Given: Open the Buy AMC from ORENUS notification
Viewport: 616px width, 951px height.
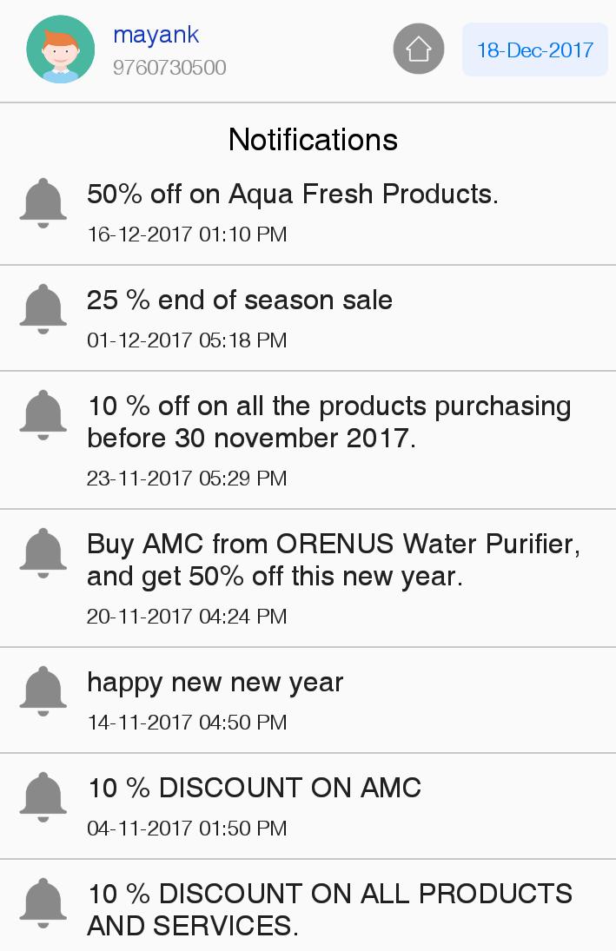Looking at the screenshot, I should (x=308, y=578).
